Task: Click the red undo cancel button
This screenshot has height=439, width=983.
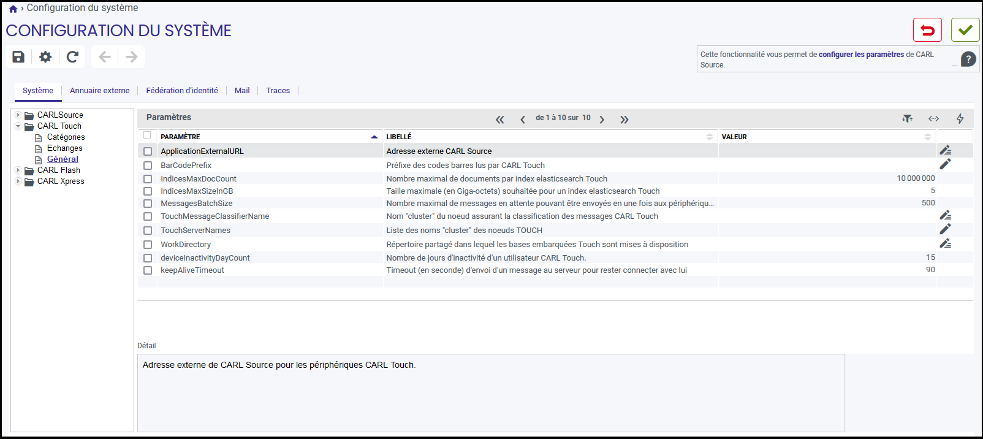Action: pos(927,30)
